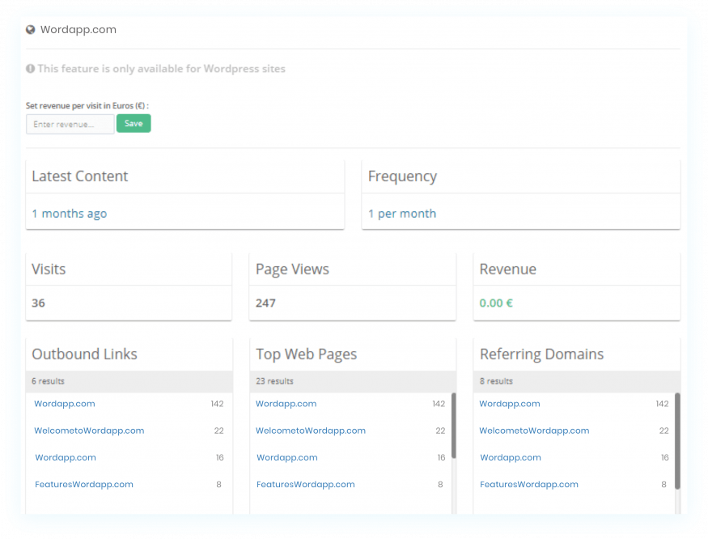
Task: Click the Visits panel header
Action: click(49, 269)
